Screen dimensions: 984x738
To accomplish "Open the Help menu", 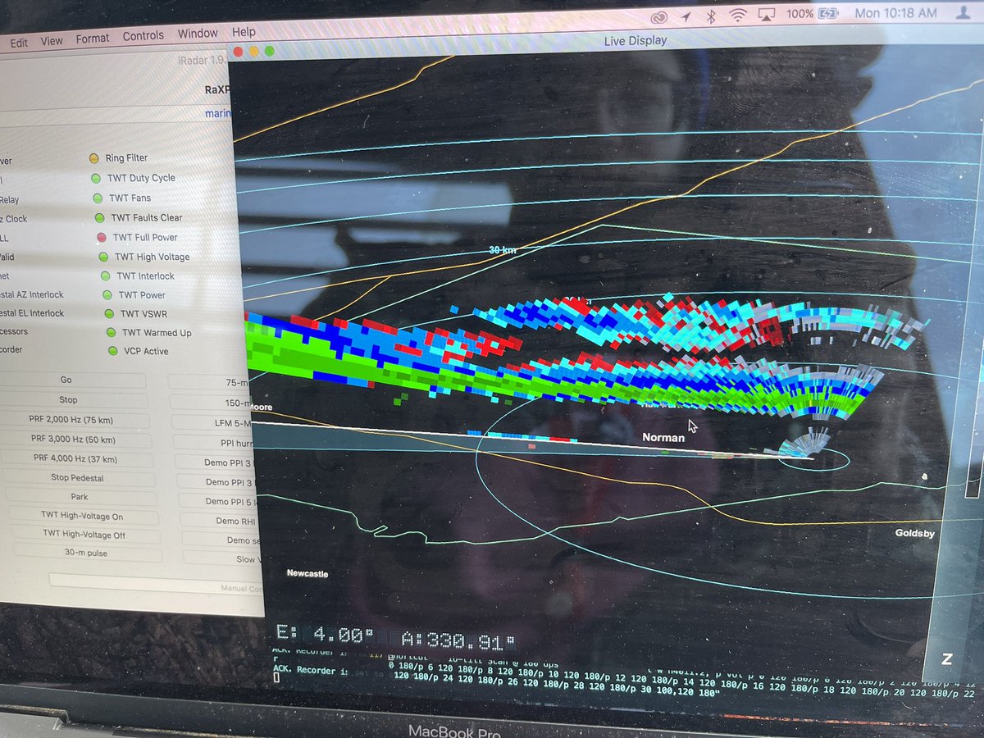I will point(244,31).
